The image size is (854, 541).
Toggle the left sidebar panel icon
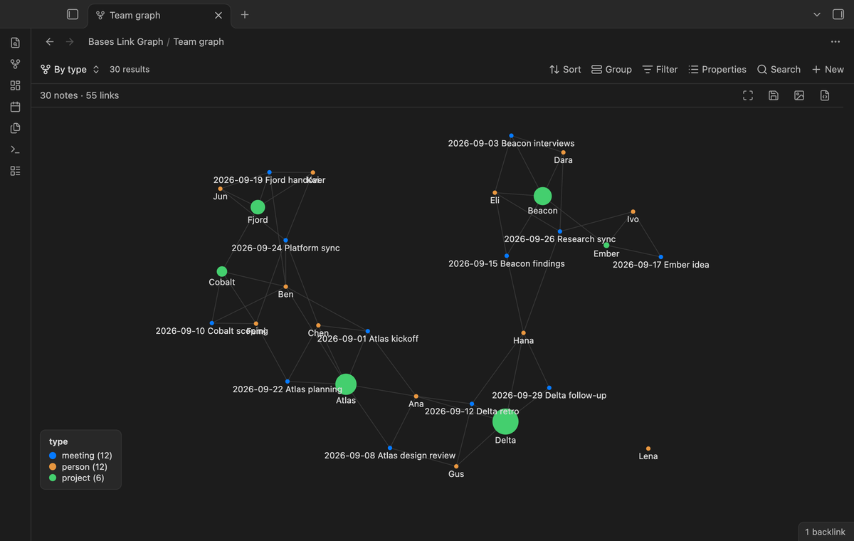click(72, 14)
